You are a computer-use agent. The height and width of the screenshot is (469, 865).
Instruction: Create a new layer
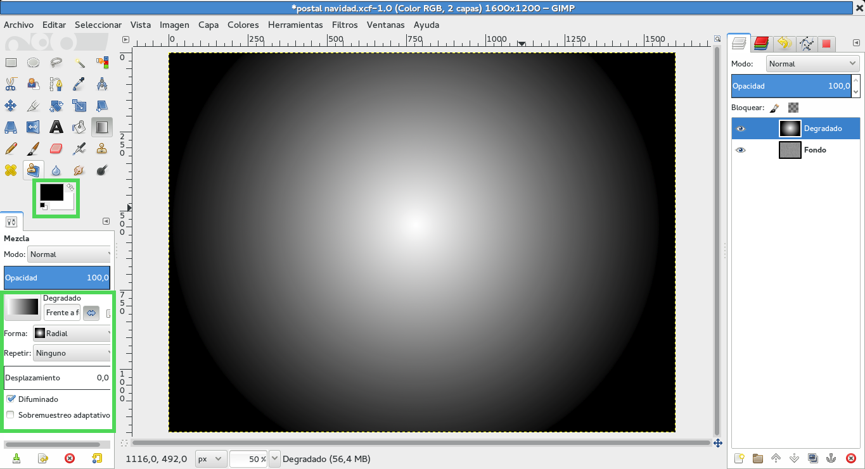(738, 458)
